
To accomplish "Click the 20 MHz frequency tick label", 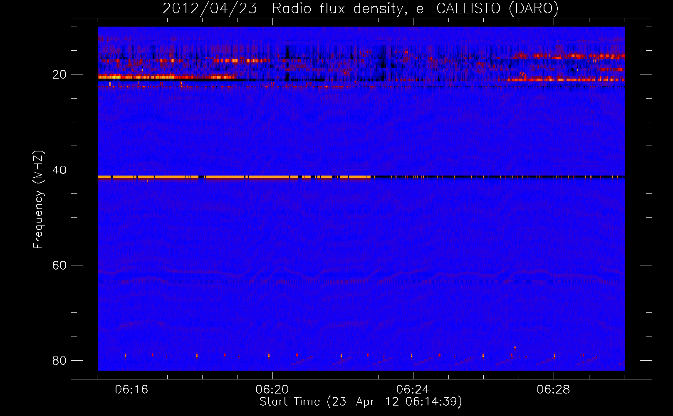I will [x=59, y=75].
